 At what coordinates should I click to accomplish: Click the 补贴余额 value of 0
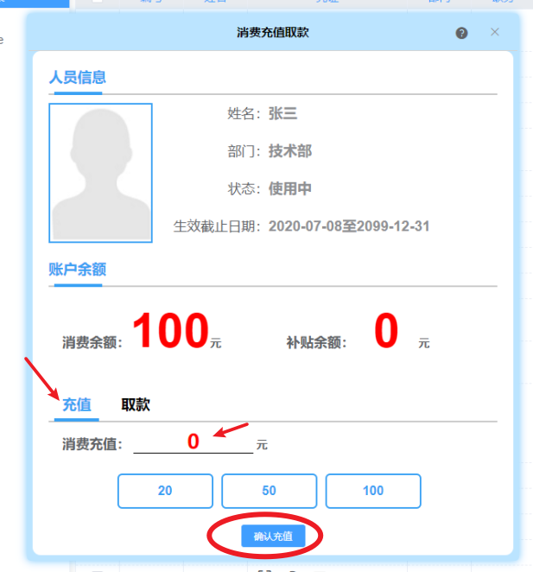(x=386, y=331)
